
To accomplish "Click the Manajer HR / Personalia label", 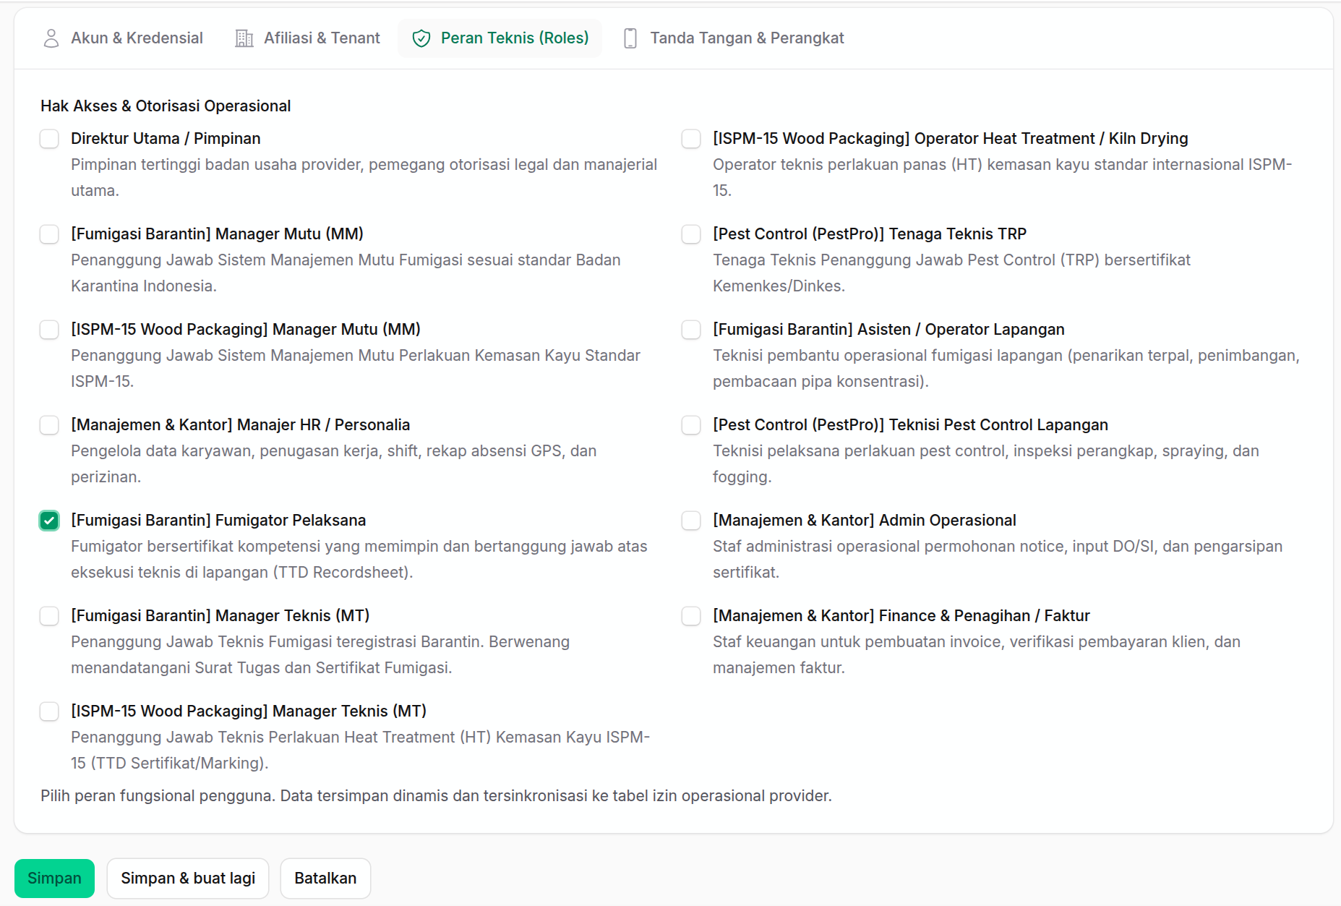I will pyautogui.click(x=241, y=425).
